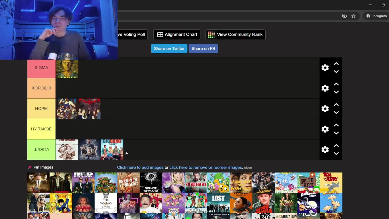
Task: Select I Am Not Okay With This thumbnail
Action: click(241, 182)
